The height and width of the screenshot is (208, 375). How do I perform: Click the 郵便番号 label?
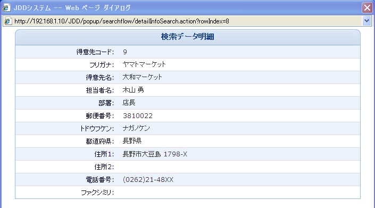[100, 116]
